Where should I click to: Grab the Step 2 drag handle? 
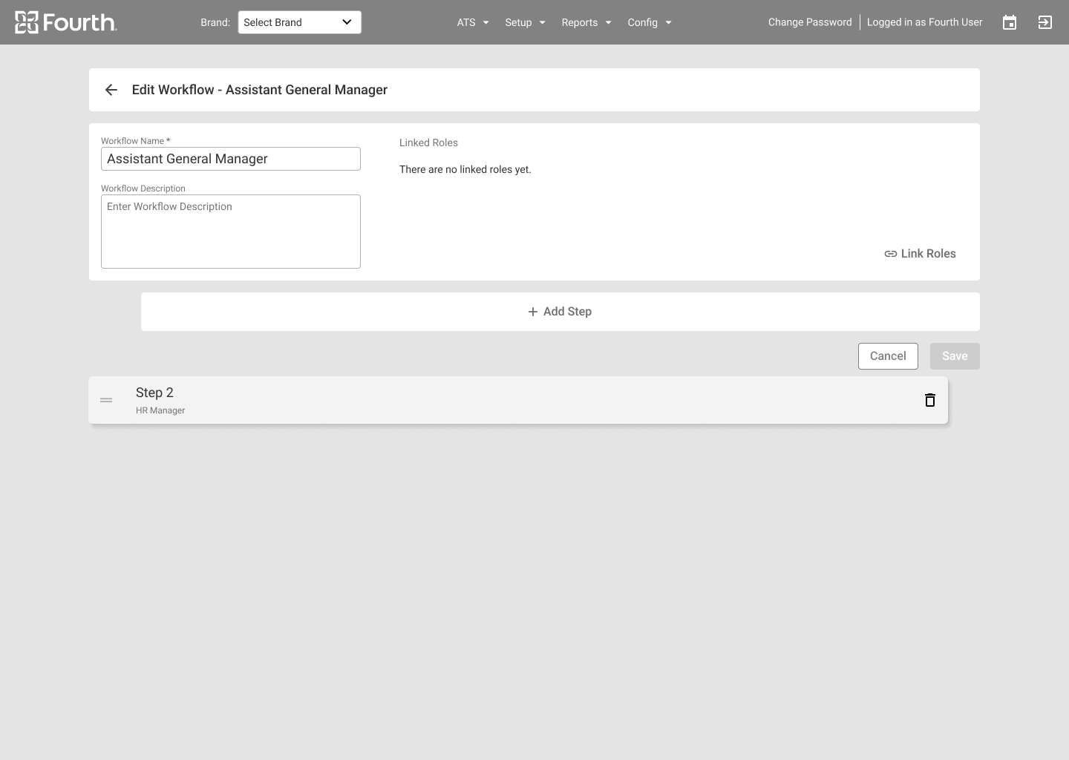point(106,400)
